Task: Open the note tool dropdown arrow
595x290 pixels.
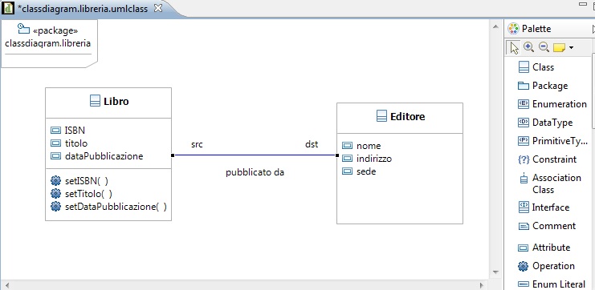Action: click(x=571, y=48)
